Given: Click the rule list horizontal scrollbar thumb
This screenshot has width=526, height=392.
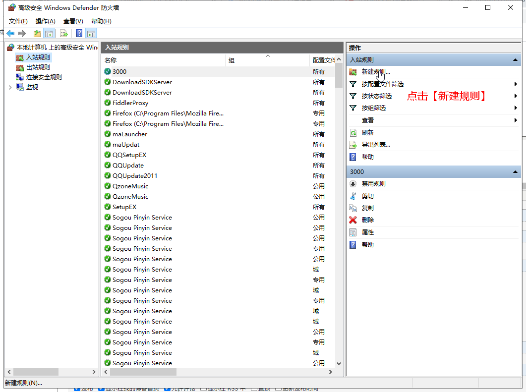Looking at the screenshot, I should [x=143, y=372].
